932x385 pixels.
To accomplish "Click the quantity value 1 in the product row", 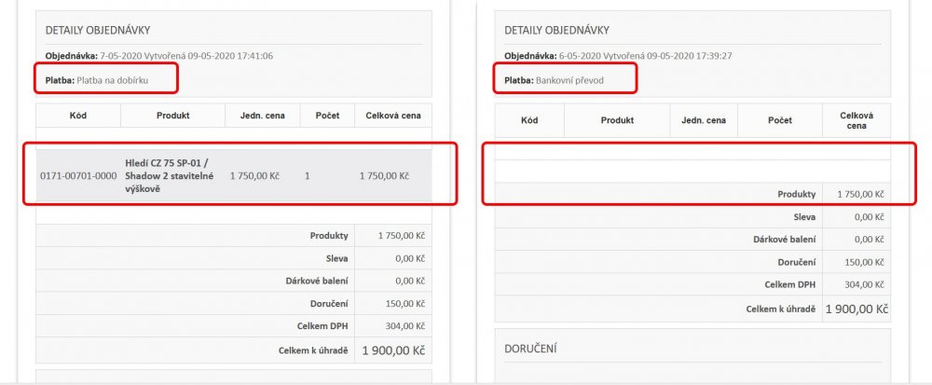I will (x=307, y=175).
